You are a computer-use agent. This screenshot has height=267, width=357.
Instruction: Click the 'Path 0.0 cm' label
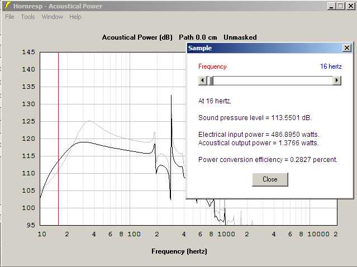(198, 37)
